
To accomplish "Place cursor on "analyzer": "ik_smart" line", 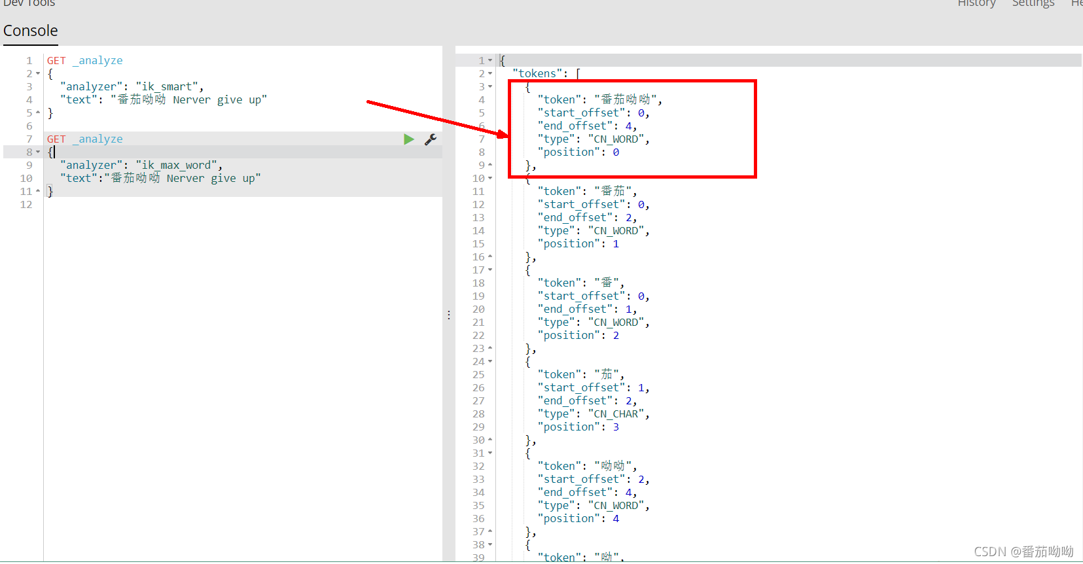I will 132,86.
